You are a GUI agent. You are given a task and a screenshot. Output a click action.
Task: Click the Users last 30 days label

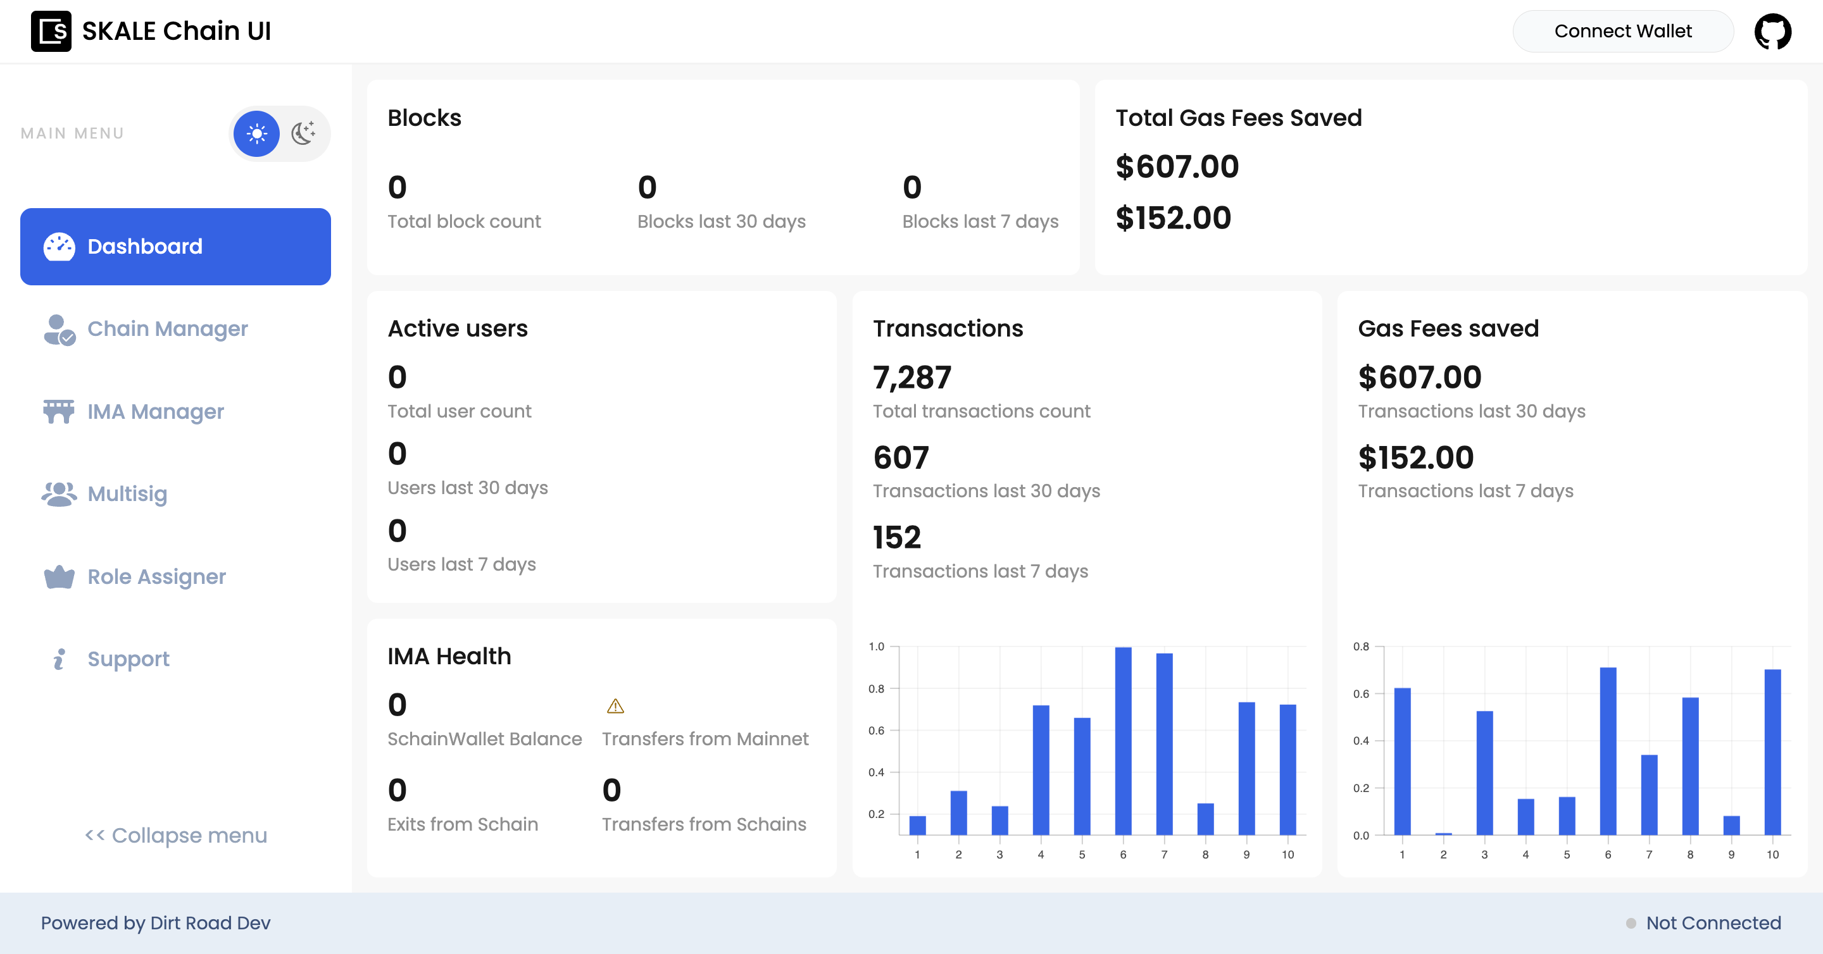point(468,488)
